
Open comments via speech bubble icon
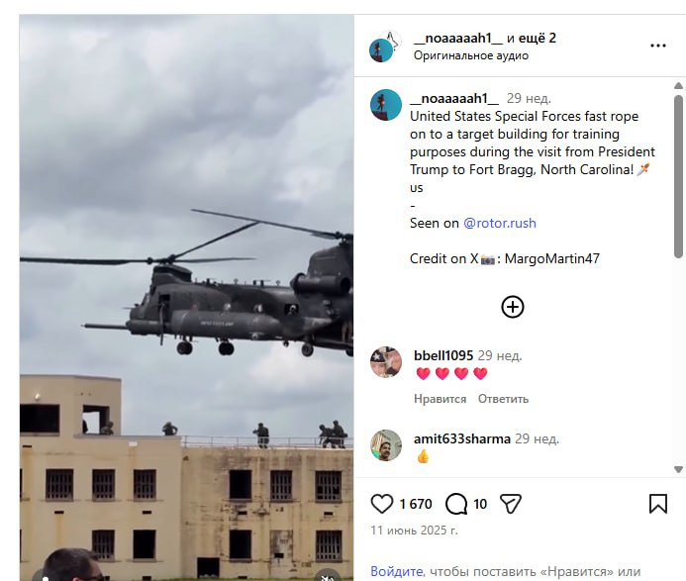point(456,504)
